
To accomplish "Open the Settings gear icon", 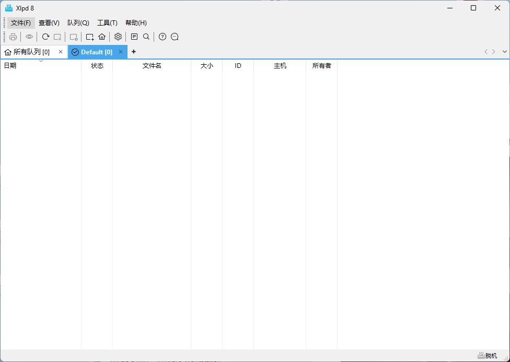I will (118, 37).
